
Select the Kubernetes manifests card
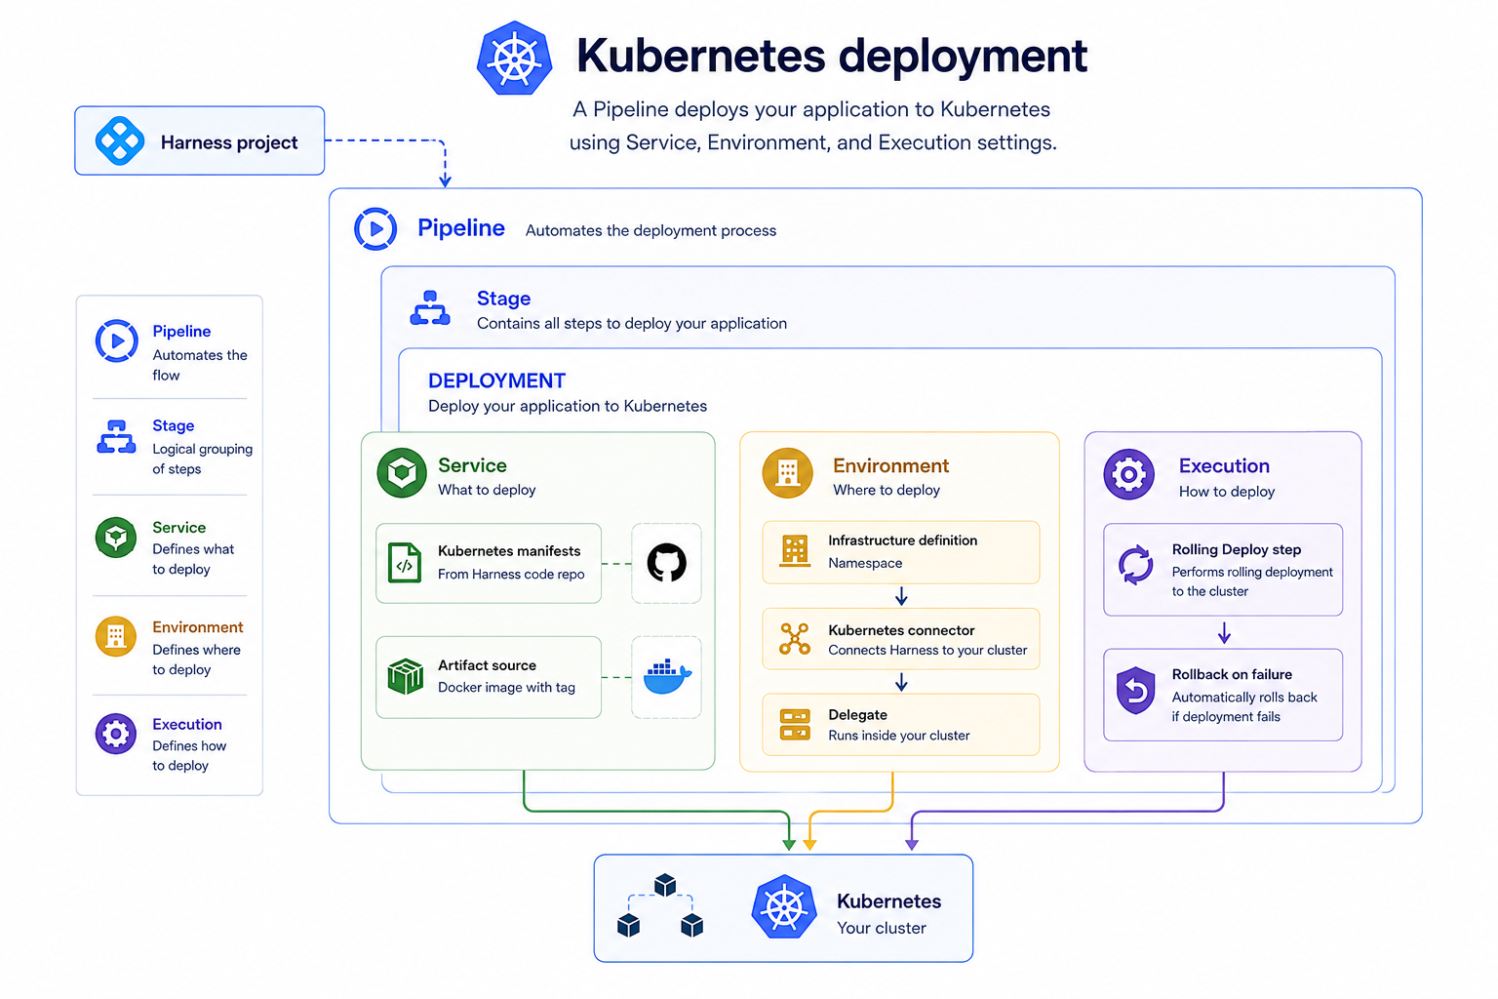tap(489, 563)
